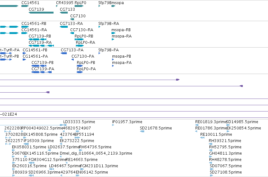Image resolution: width=268 pixels, height=177 pixels.
Task: Click the CG14561 gene feature
Action: coord(25,6)
